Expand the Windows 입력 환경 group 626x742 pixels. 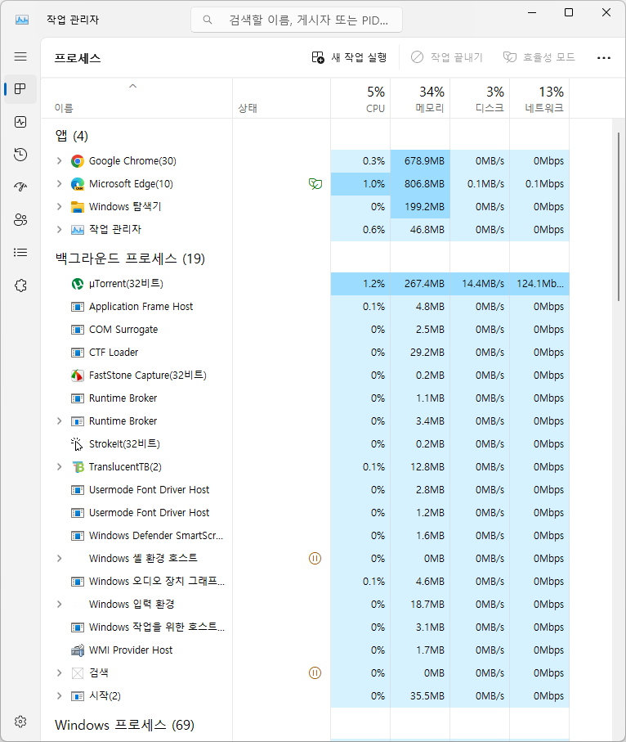(59, 605)
